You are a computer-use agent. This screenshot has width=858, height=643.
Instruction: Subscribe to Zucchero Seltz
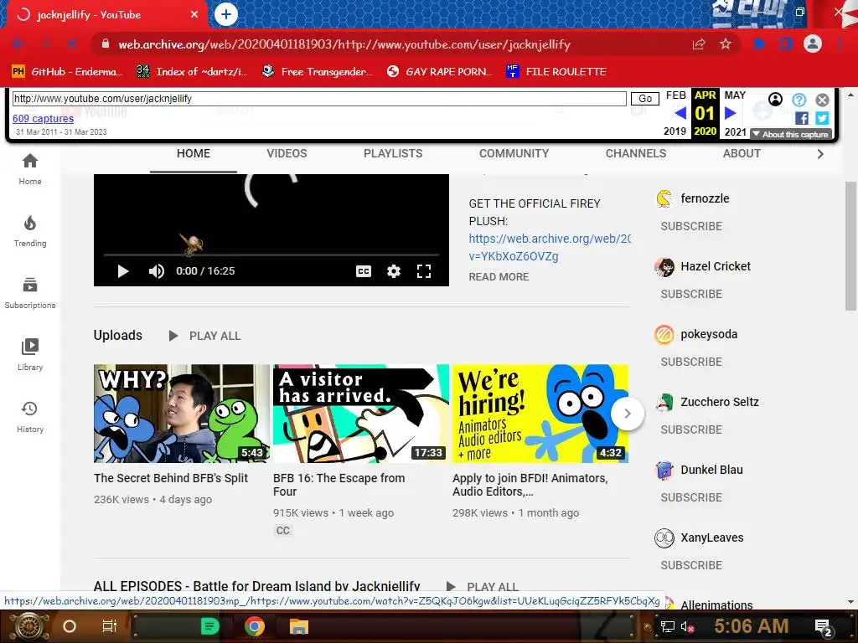(691, 430)
